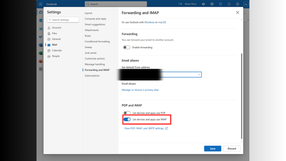This screenshot has width=286, height=161.
Task: Open Layout mail settings
Action: (x=88, y=13)
